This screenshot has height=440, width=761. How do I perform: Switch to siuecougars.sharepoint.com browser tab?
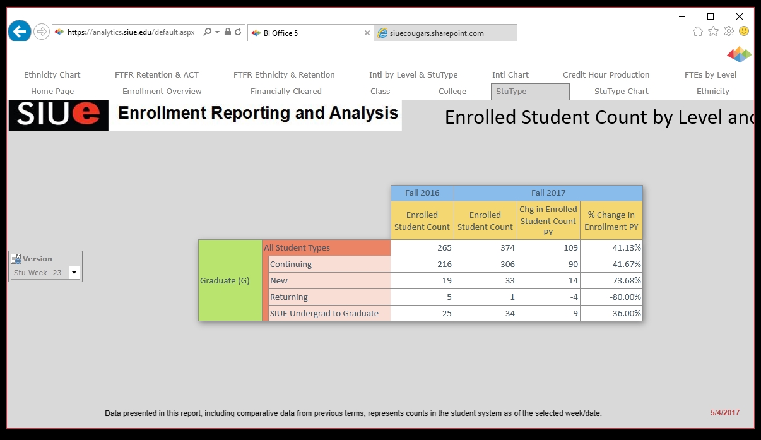tap(437, 33)
